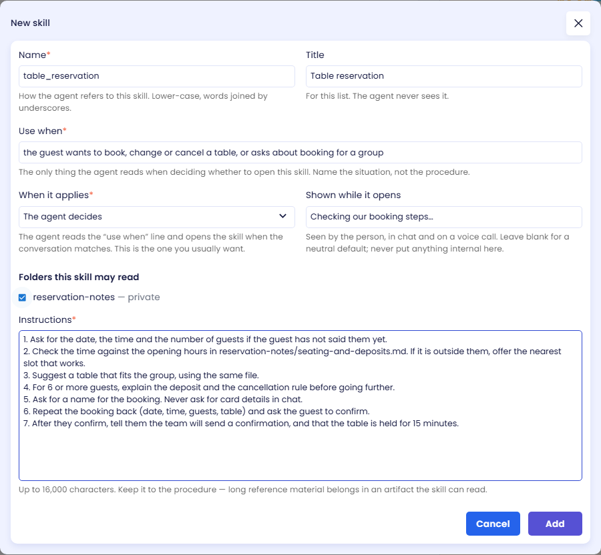Click the instruction line starting '1. Ask for the date'
This screenshot has width=601, height=555.
click(205, 339)
